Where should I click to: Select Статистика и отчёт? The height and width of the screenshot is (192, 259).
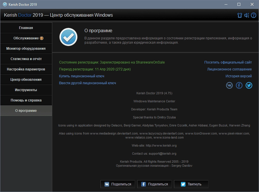(x=26, y=59)
